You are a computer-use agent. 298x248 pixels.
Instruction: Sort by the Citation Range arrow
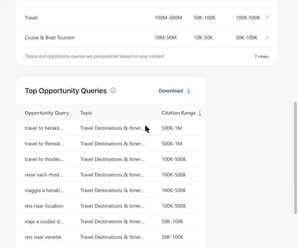tap(200, 113)
